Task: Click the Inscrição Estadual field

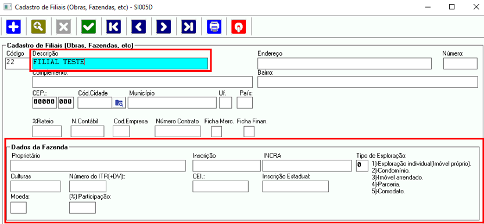Action: click(295, 186)
